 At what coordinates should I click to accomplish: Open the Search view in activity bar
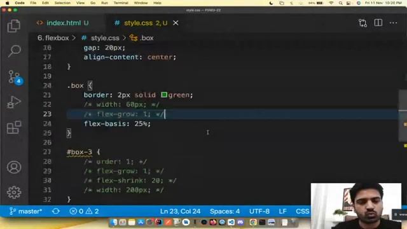click(x=14, y=51)
